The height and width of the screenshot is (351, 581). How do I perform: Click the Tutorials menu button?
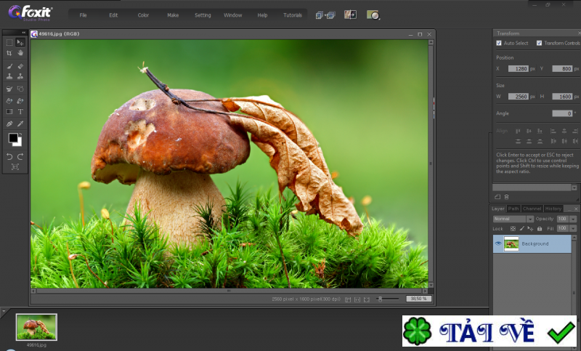(292, 15)
